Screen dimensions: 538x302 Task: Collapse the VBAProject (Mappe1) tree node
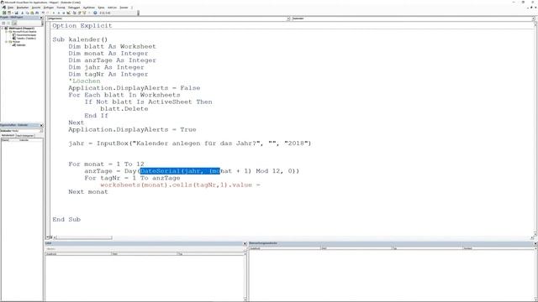tap(2, 29)
